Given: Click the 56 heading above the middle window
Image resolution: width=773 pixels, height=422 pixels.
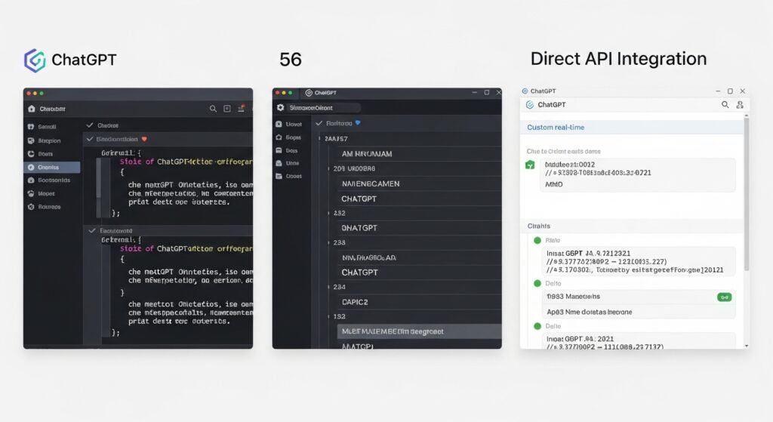Looking at the screenshot, I should 291,60.
